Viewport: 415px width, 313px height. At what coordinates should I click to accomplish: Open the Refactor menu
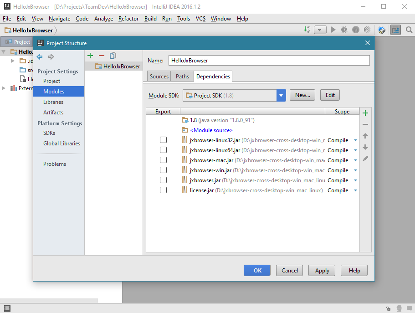tap(128, 19)
